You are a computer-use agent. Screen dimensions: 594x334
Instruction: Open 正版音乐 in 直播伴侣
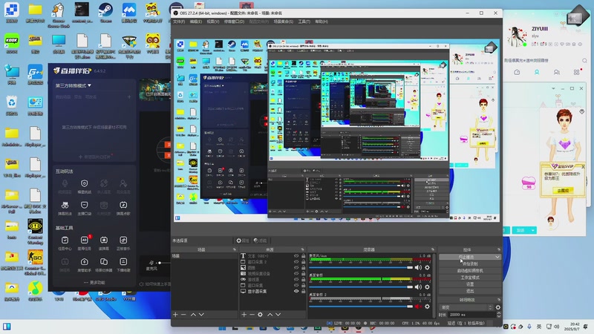point(123,243)
